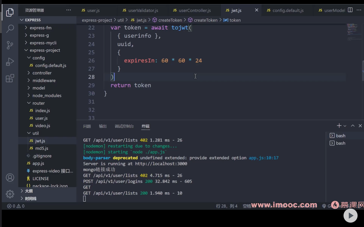364x227 pixels.
Task: Open the express-video 接口 file
Action: click(x=47, y=171)
